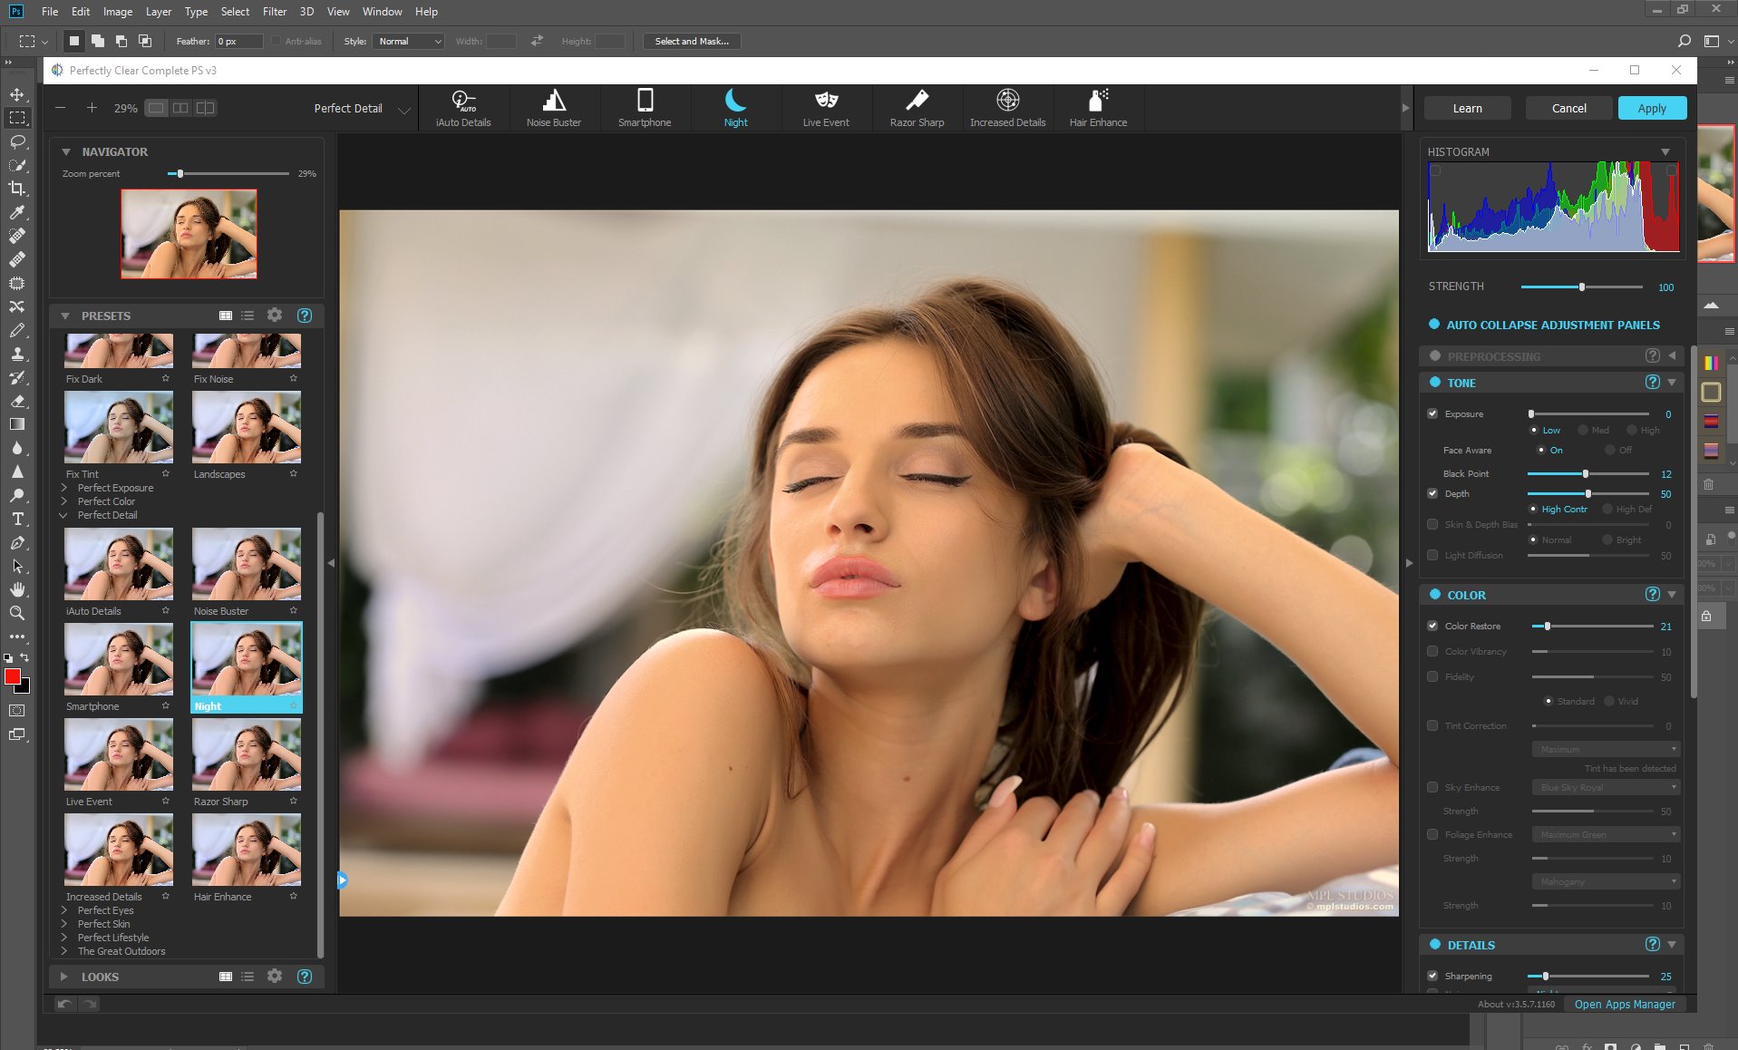
Task: Uncheck the Exposure checkbox
Action: pyautogui.click(x=1432, y=413)
